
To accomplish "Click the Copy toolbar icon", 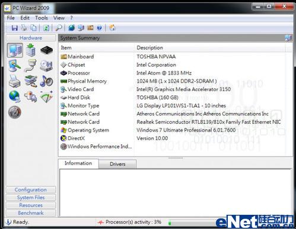I will click(x=33, y=28).
